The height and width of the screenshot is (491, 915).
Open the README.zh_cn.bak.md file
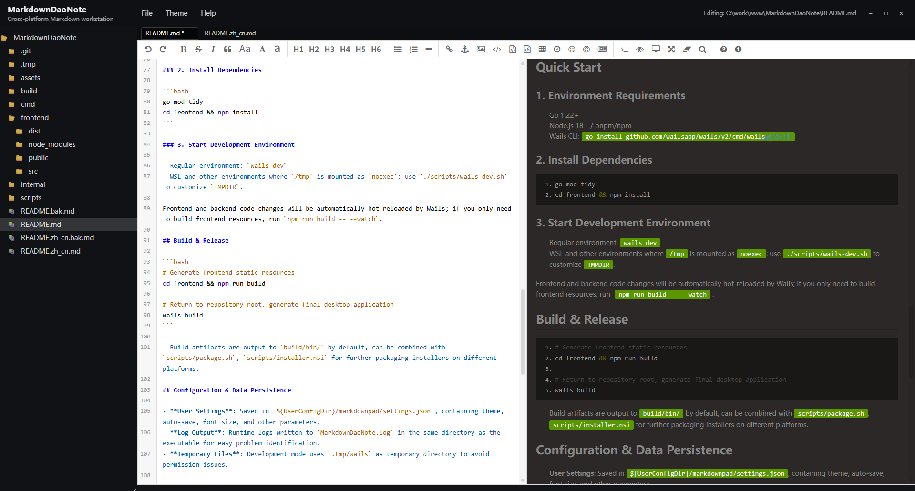pyautogui.click(x=57, y=237)
